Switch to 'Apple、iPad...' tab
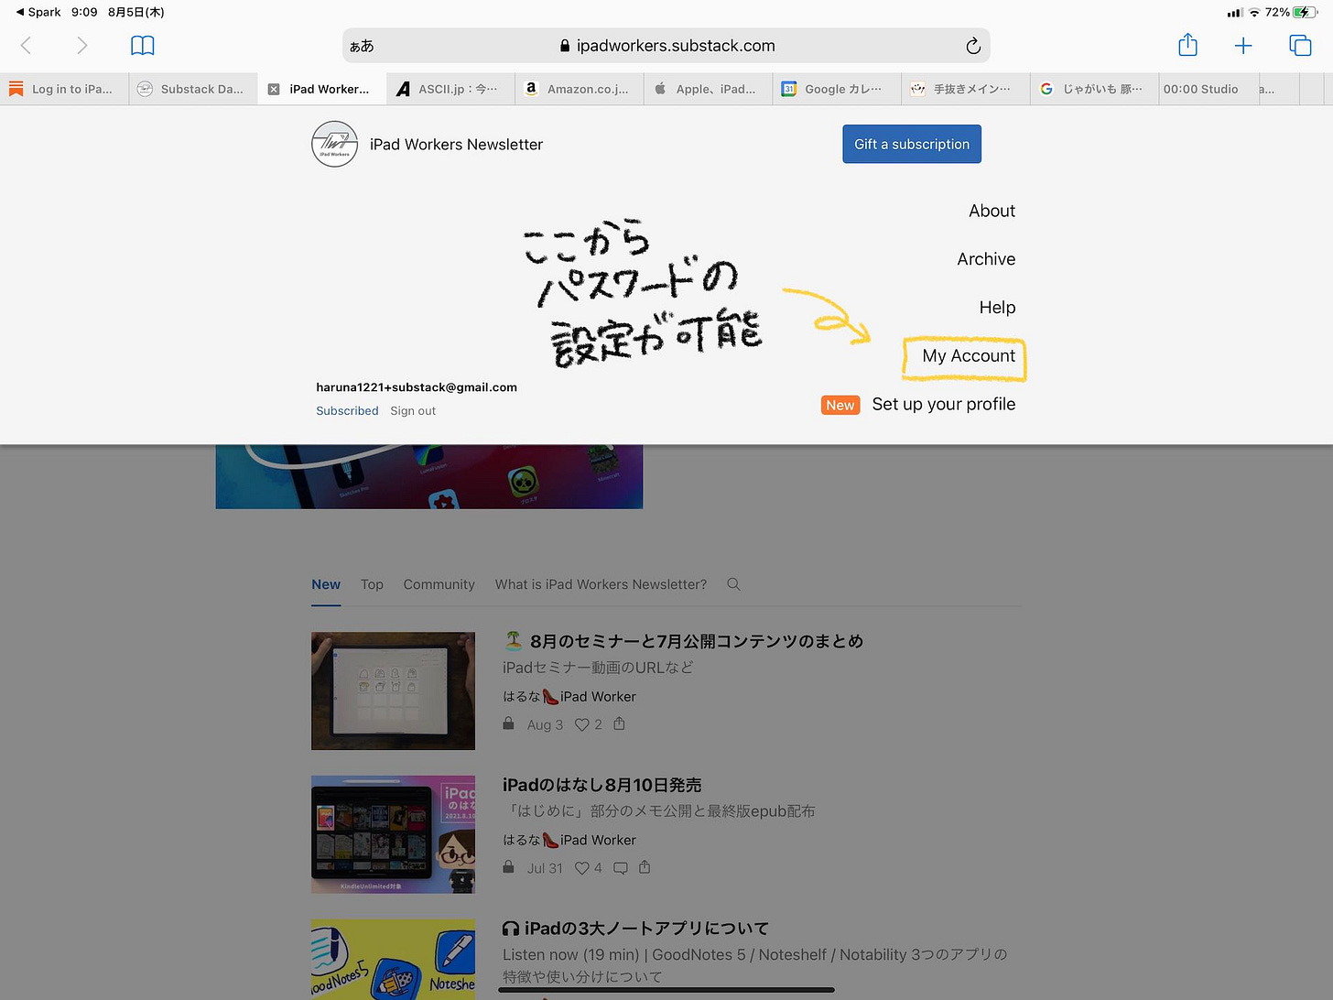The image size is (1333, 1000). (x=709, y=89)
